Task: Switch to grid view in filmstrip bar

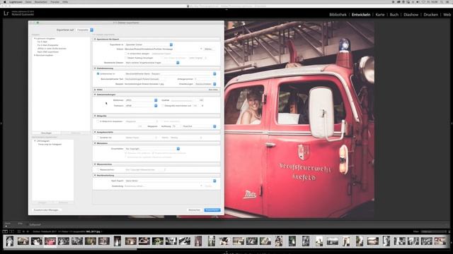Action: (x=19, y=231)
